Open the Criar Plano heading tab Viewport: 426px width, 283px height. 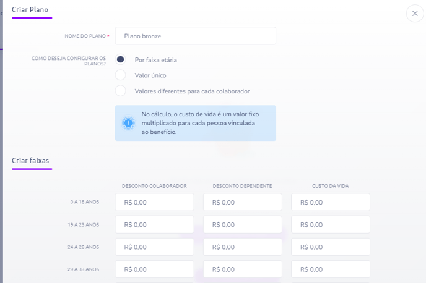point(30,9)
